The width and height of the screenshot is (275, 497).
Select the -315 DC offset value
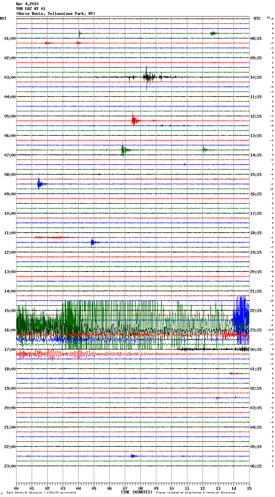[x=270, y=330]
